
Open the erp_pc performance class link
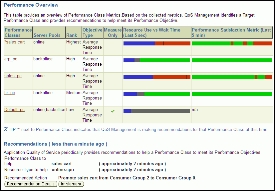pos(11,59)
